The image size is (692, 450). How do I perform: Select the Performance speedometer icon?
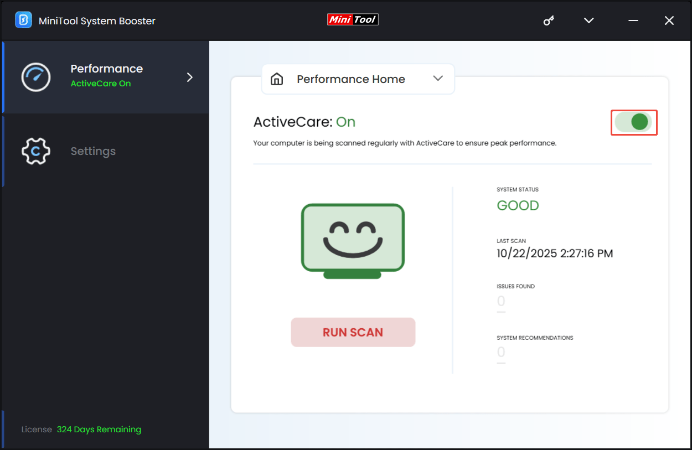coord(35,77)
